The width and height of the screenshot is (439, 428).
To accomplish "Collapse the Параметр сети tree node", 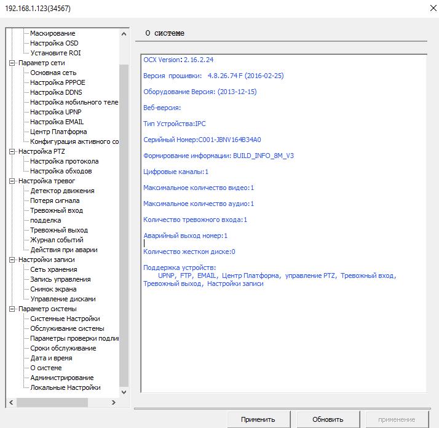I will 12,63.
